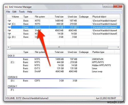
Task: Close the Ext2 Volume Manager window
Action: [118, 6]
